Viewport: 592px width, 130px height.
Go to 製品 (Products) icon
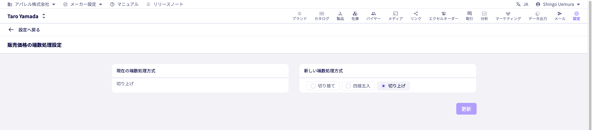click(340, 14)
